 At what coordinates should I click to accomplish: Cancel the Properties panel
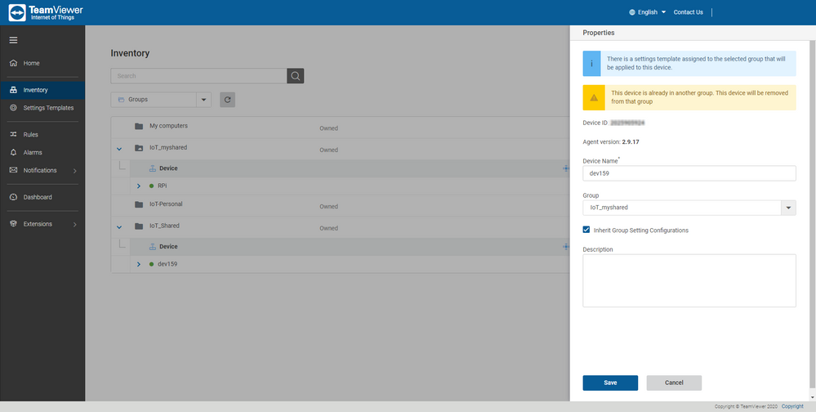point(674,383)
